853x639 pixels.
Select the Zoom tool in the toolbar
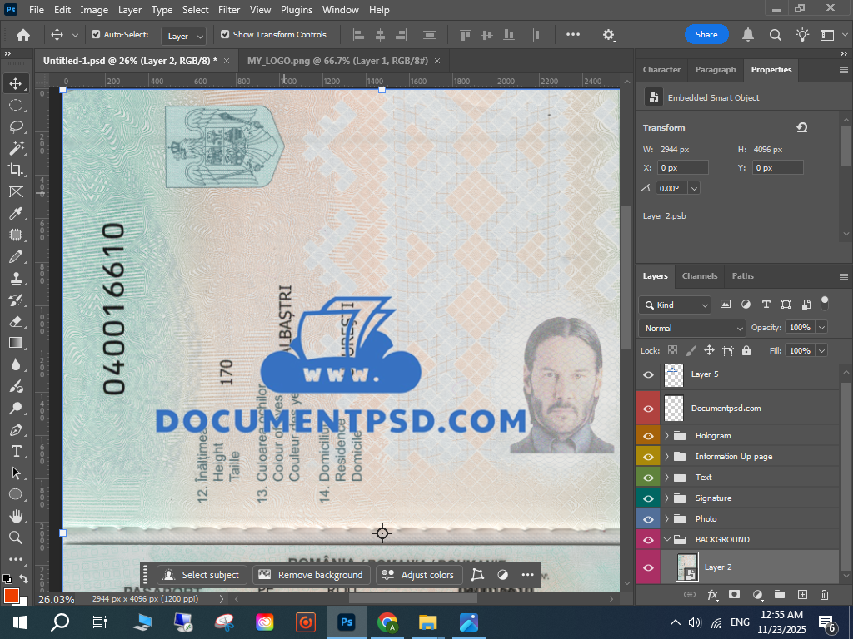coord(16,537)
